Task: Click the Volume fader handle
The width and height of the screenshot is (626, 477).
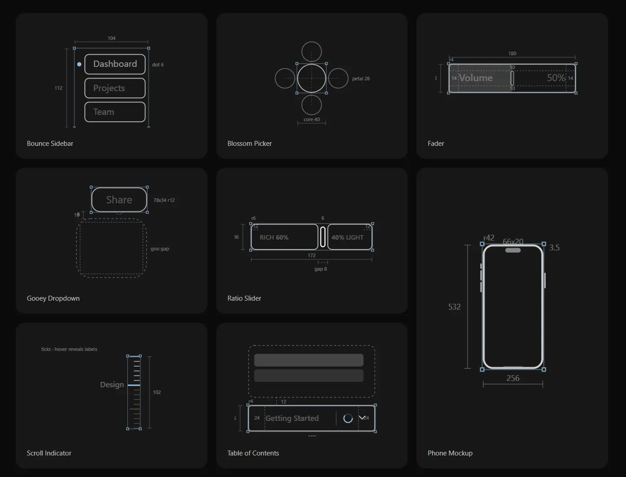Action: pyautogui.click(x=512, y=78)
